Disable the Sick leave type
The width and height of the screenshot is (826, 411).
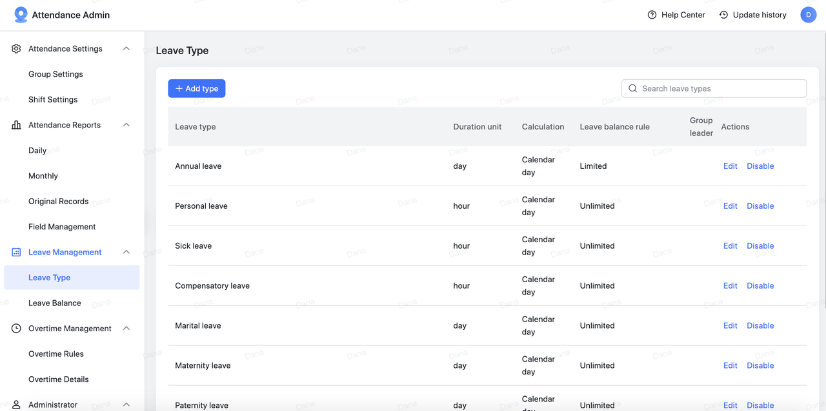[760, 246]
